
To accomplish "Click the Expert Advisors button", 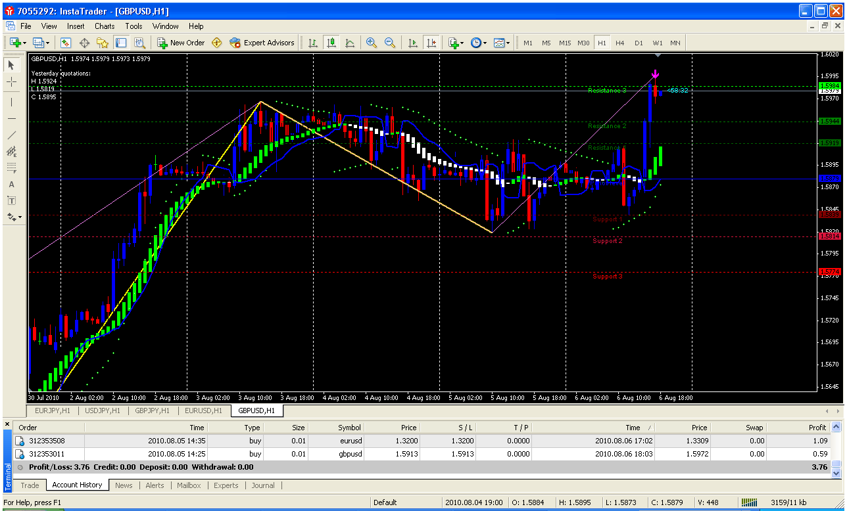I will pos(262,43).
